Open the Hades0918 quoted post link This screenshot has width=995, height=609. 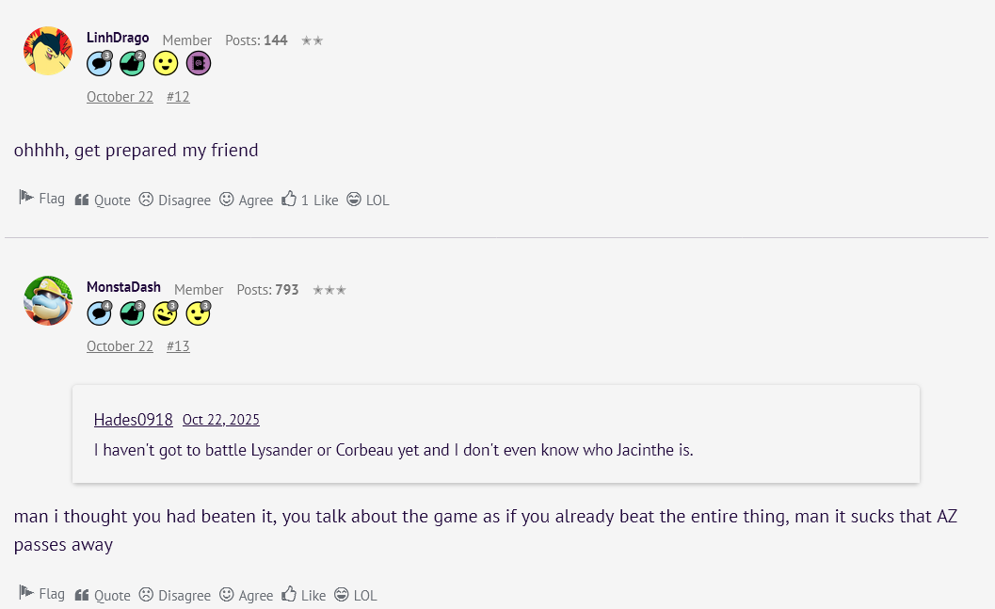point(133,420)
